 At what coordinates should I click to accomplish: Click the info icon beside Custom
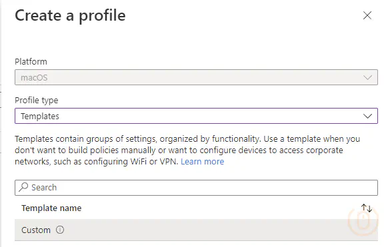(x=60, y=230)
